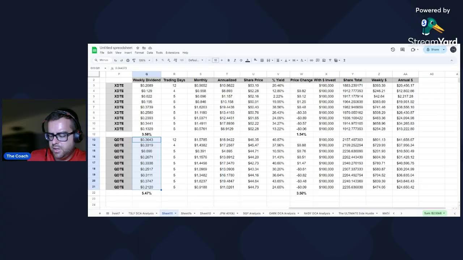This screenshot has height=260, width=463.
Task: Click the Redo arrow in toolbar
Action: click(122, 60)
